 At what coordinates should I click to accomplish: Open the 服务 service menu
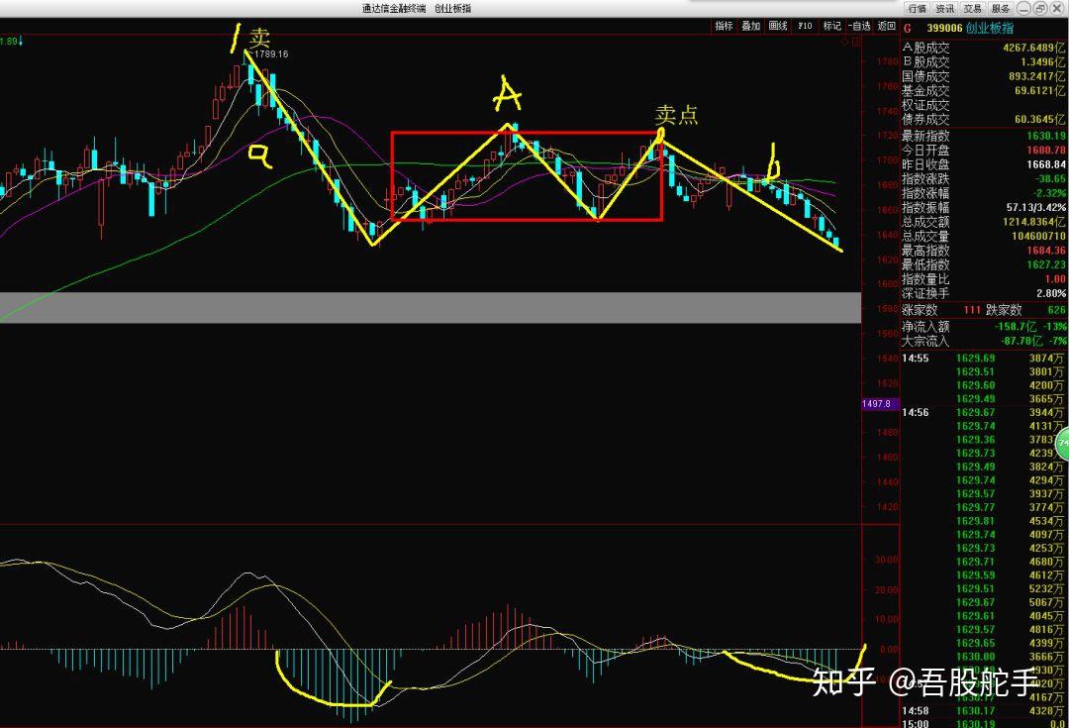pyautogui.click(x=1001, y=8)
